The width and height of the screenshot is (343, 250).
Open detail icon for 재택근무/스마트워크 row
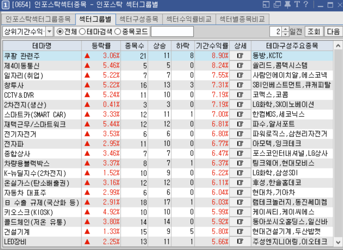pyautogui.click(x=240, y=124)
